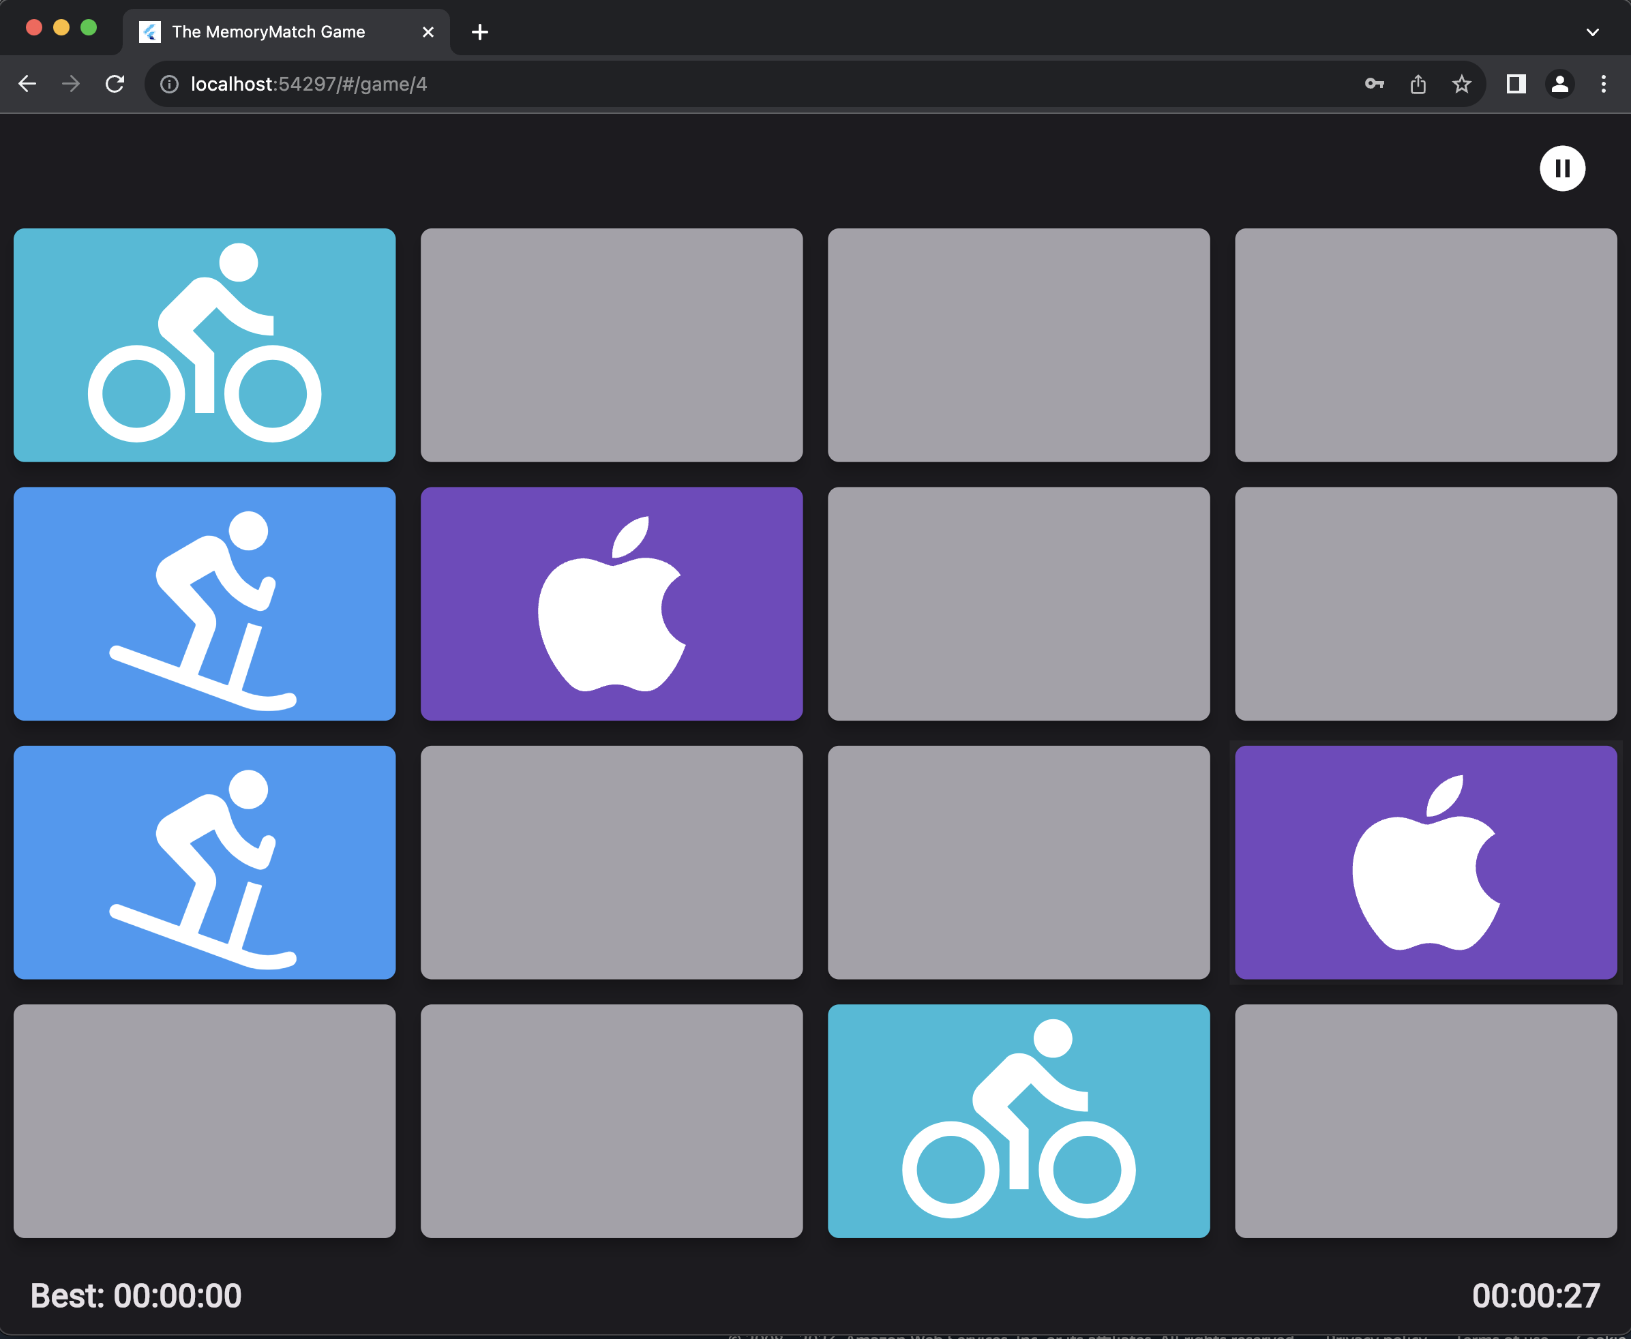This screenshot has width=1631, height=1339.
Task: Open the share icon in address bar
Action: pyautogui.click(x=1418, y=84)
